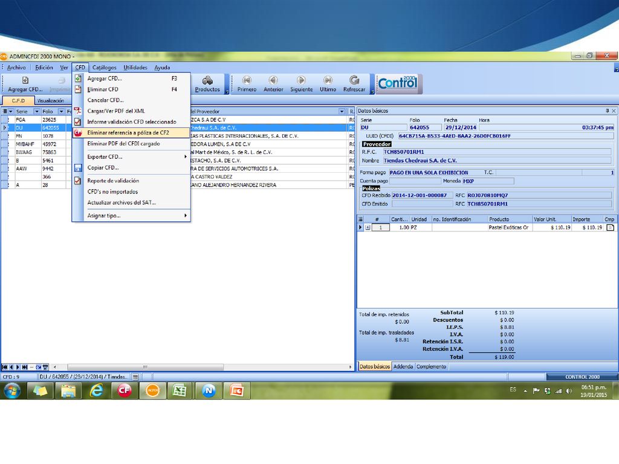Select Cargar/Ver PDF del XML

[x=131, y=111]
